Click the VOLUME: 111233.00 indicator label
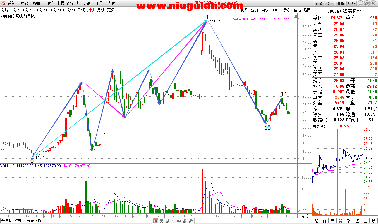This screenshot has height=224, width=378. 16,166
